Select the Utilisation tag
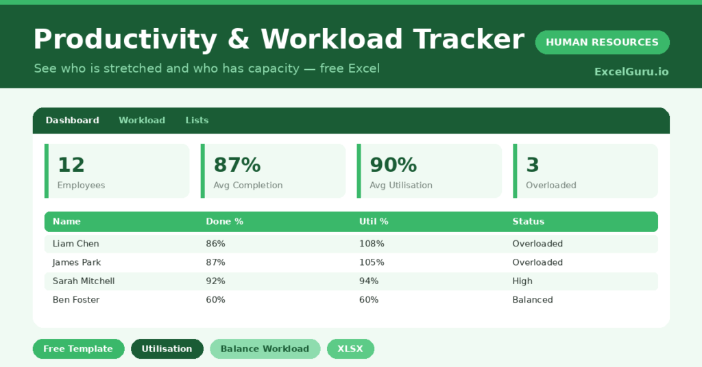The image size is (702, 367). pos(167,349)
